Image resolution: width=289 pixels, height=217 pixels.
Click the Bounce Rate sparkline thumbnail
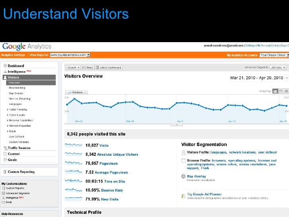point(73,190)
